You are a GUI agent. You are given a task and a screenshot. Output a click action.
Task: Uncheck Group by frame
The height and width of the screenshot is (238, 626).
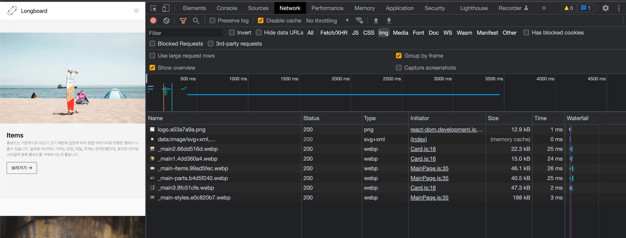point(399,55)
